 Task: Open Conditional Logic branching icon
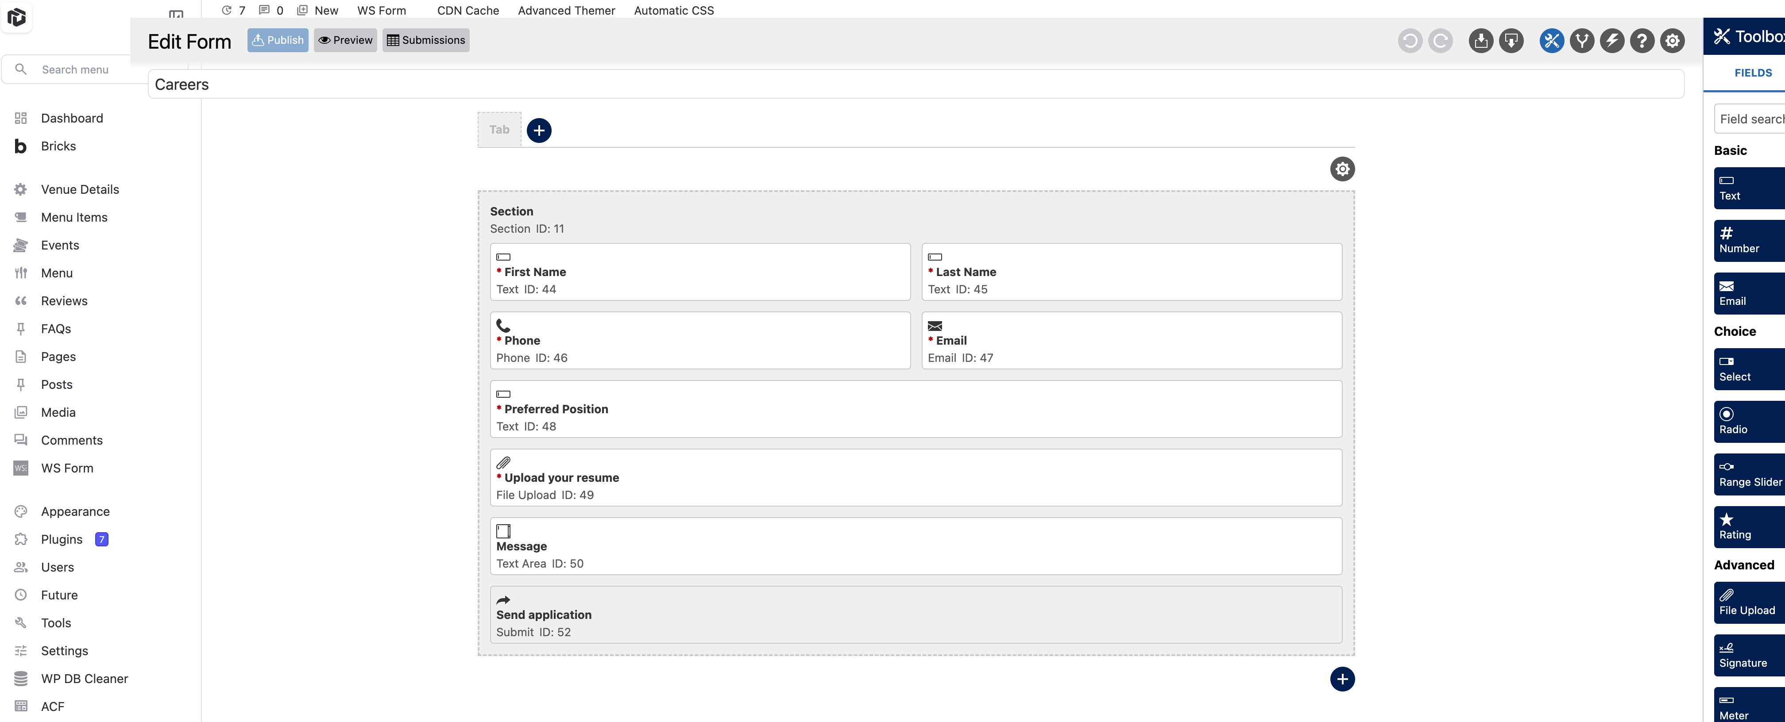click(x=1582, y=41)
